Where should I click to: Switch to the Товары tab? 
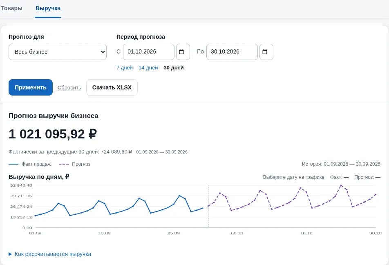pyautogui.click(x=11, y=8)
